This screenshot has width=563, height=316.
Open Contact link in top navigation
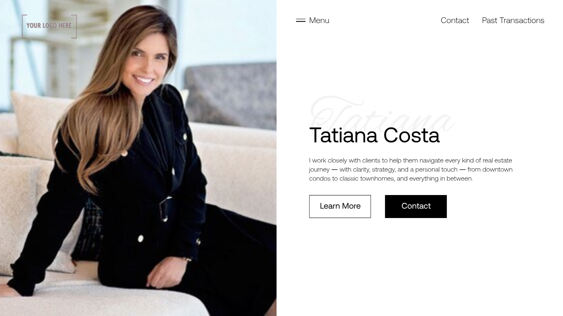point(455,20)
